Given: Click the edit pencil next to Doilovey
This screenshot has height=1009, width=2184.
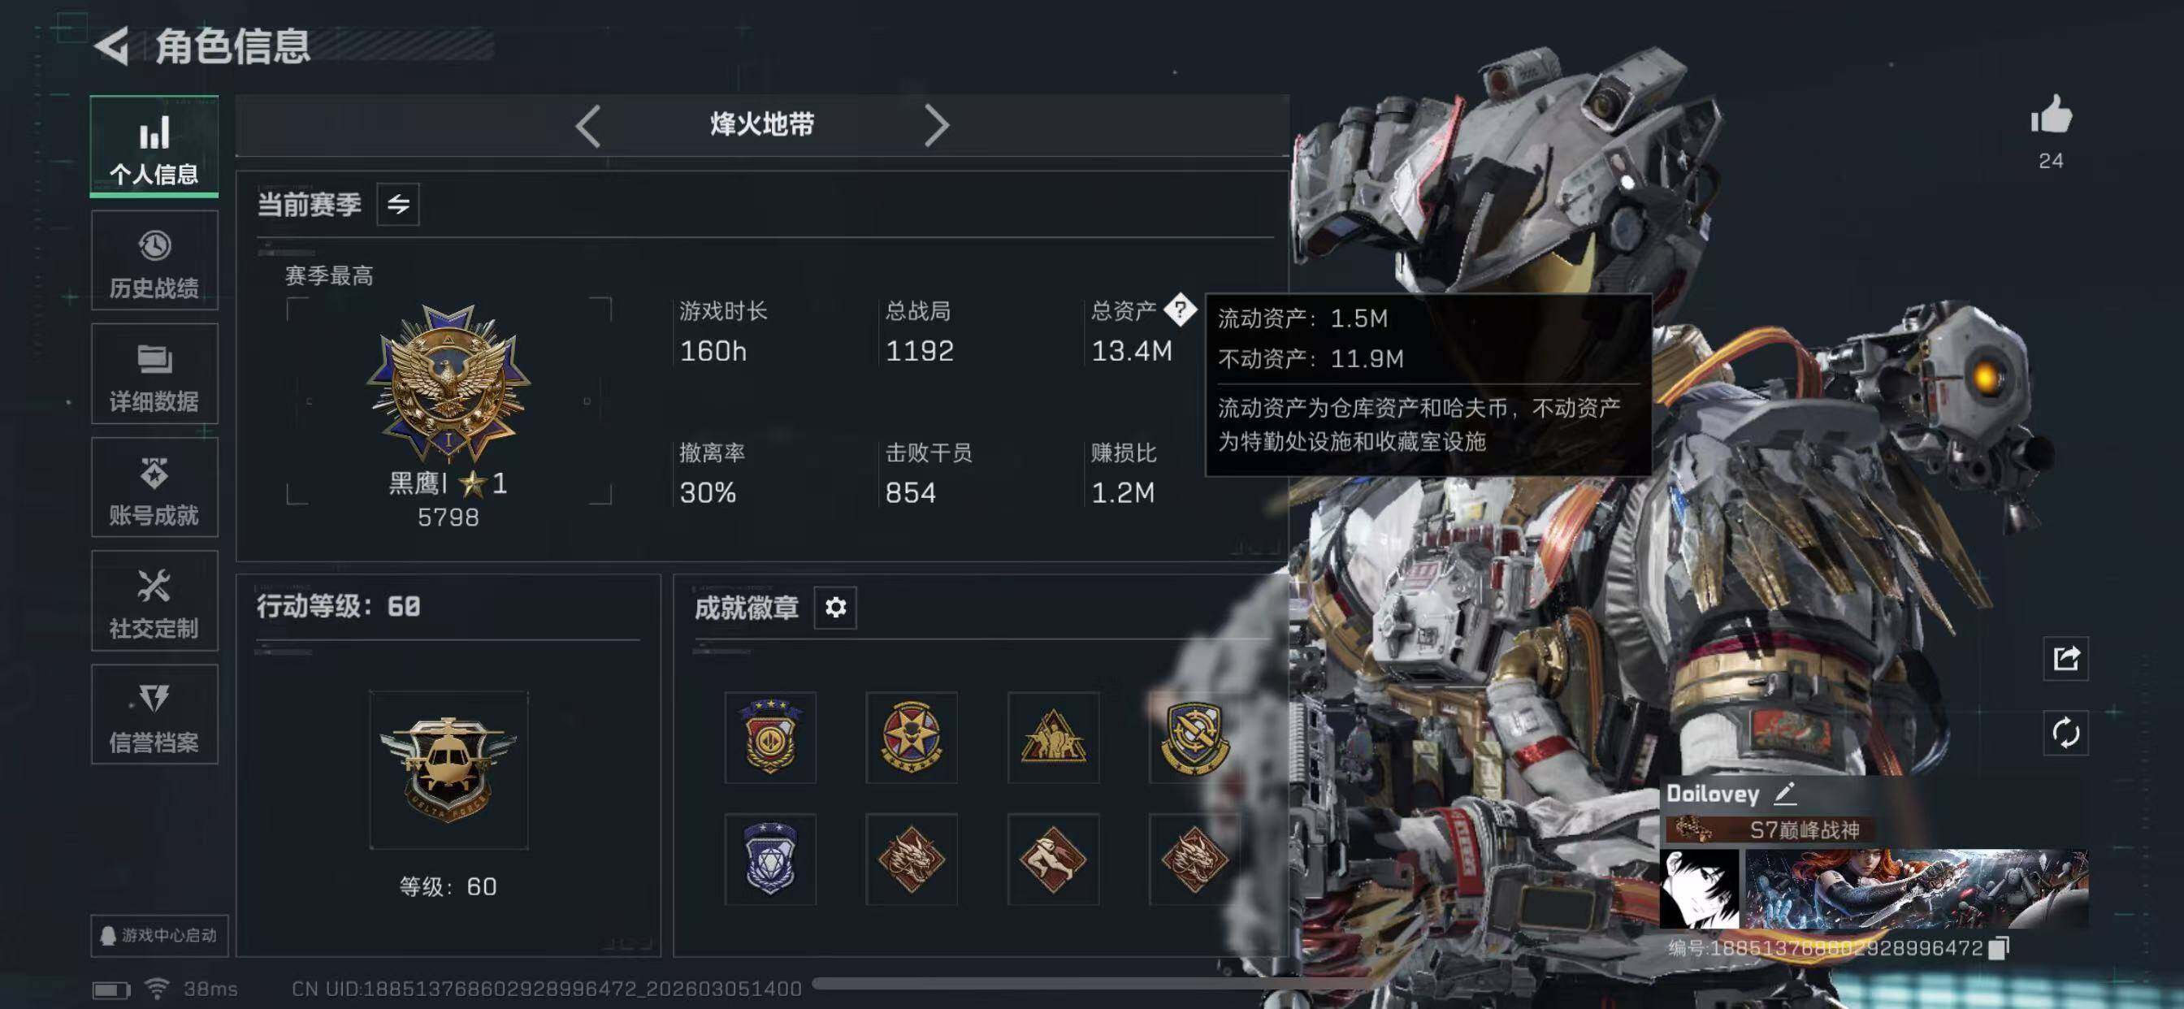Looking at the screenshot, I should coord(1786,794).
